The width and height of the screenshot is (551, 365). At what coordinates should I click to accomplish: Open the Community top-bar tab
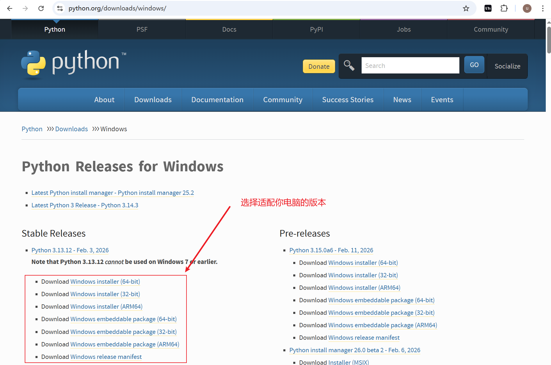(491, 29)
